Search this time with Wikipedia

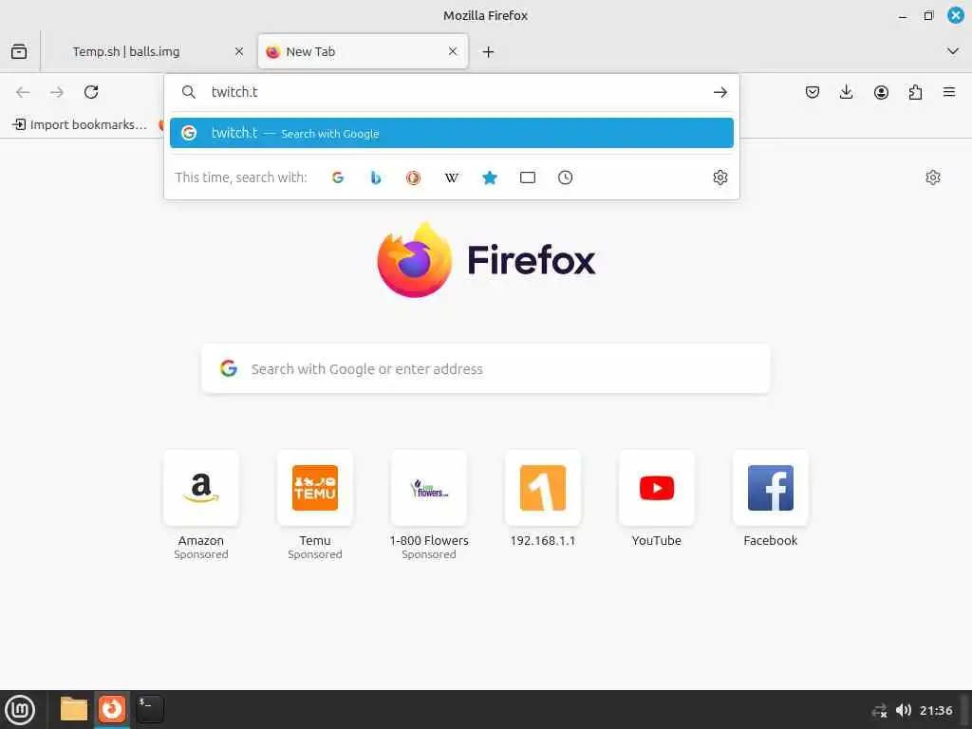coord(451,178)
